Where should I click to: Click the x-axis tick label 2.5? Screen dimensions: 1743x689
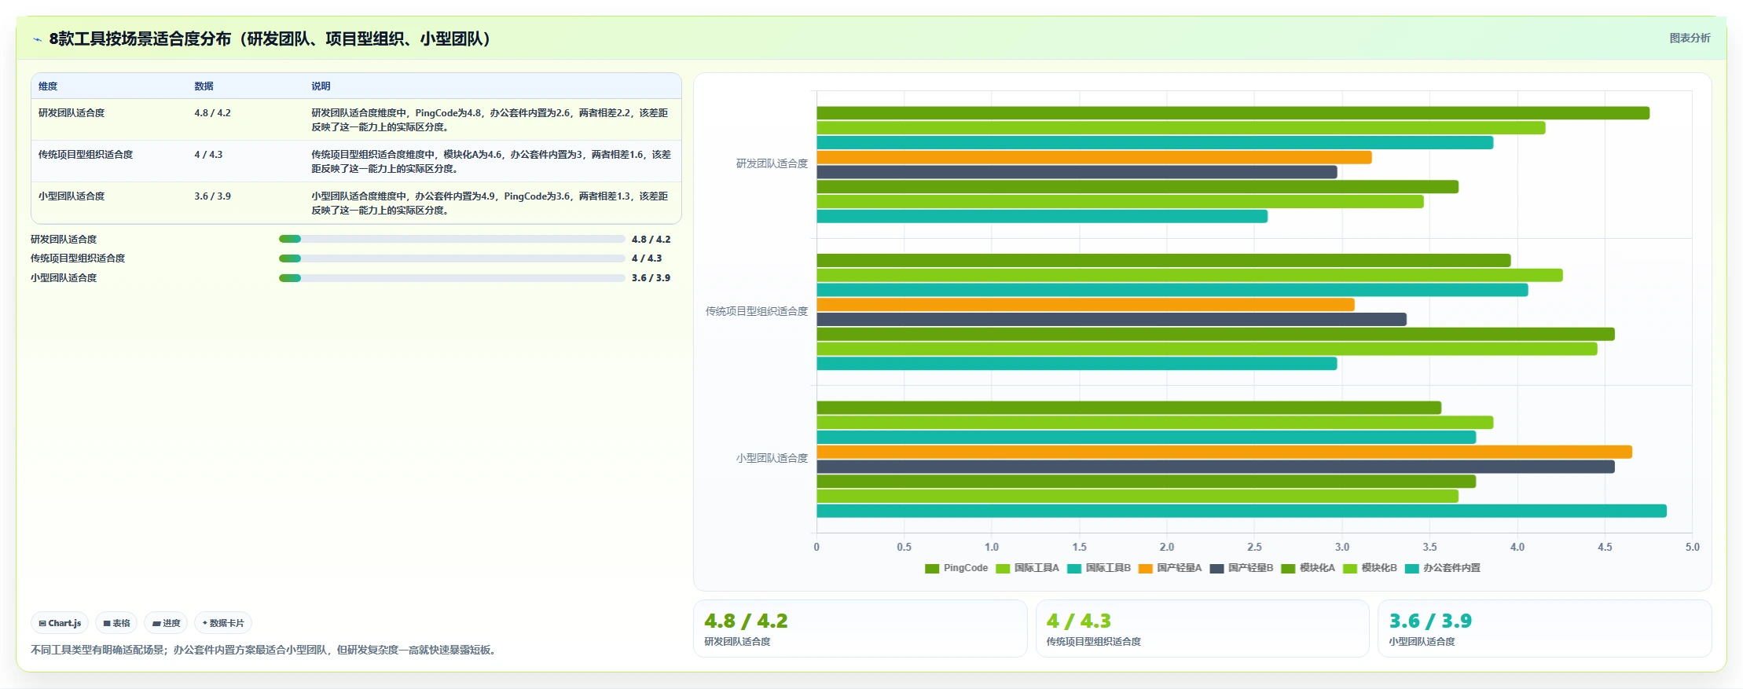[1254, 547]
